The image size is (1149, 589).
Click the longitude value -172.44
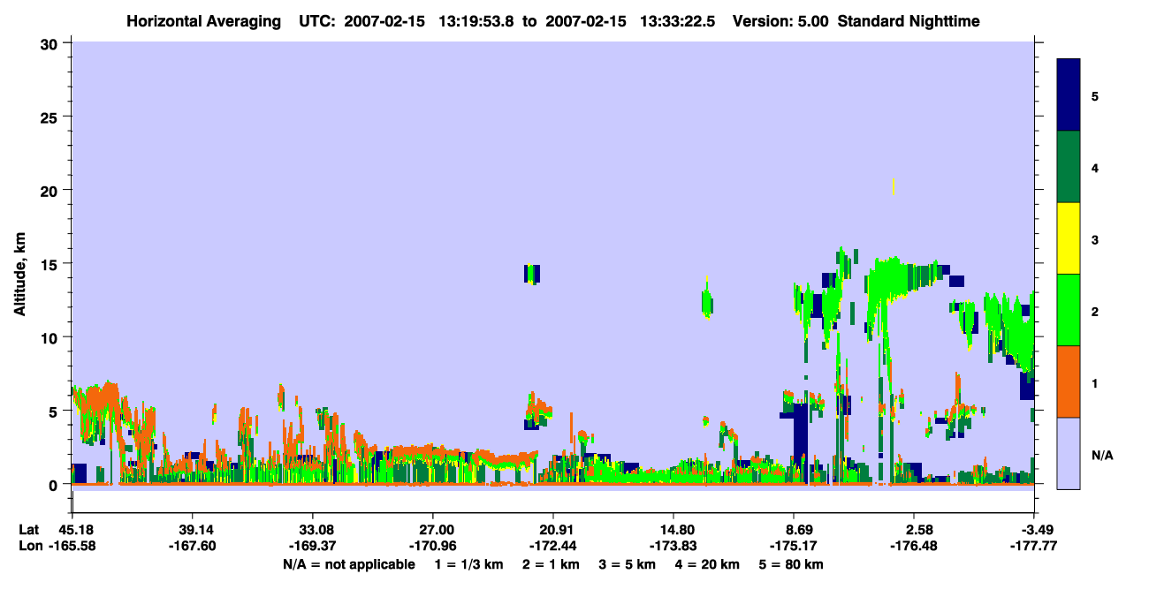point(552,546)
